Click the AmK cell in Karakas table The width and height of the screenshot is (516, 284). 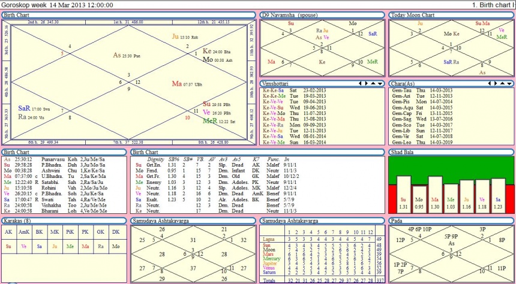25,230
